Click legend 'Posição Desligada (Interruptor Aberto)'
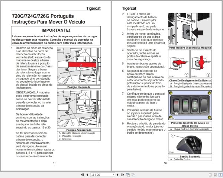This screenshot has width=223, height=178. pos(193,83)
